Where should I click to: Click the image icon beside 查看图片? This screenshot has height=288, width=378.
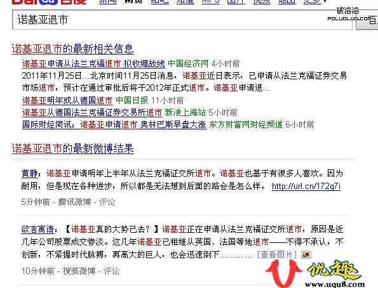click(306, 254)
